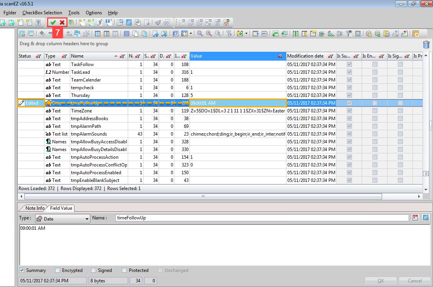The height and width of the screenshot is (287, 433).
Task: Enable the Encrypted checkbox
Action: (x=58, y=270)
